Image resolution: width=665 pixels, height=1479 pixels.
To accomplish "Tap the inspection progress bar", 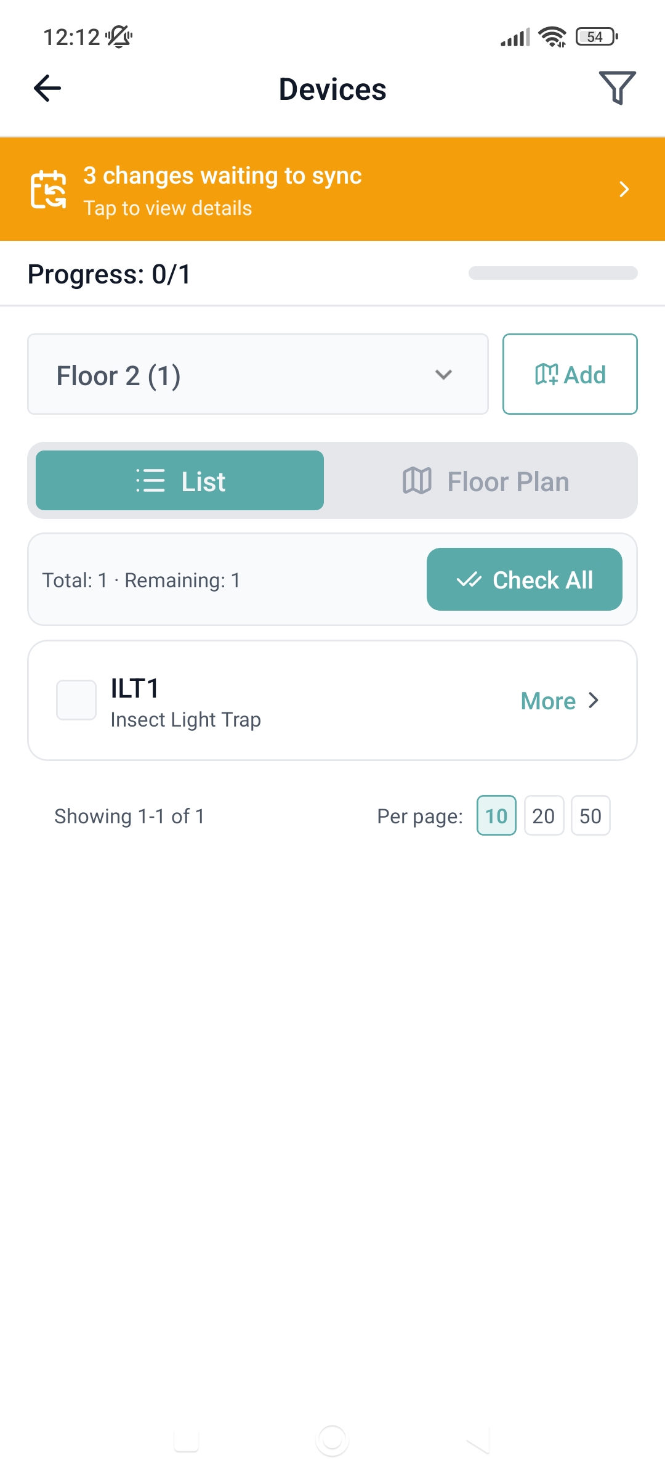I will [x=553, y=273].
